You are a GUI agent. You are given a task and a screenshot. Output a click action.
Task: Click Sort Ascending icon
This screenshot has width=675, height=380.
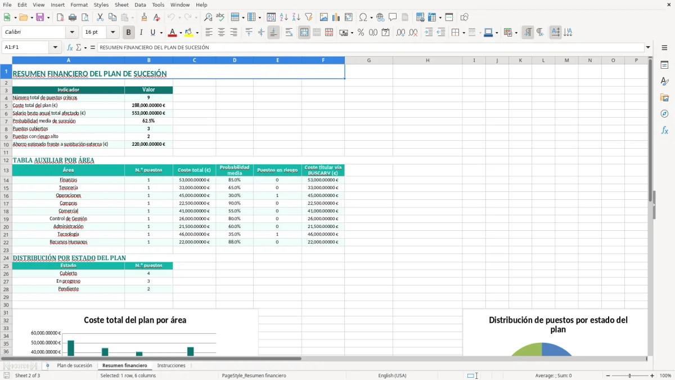283,17
